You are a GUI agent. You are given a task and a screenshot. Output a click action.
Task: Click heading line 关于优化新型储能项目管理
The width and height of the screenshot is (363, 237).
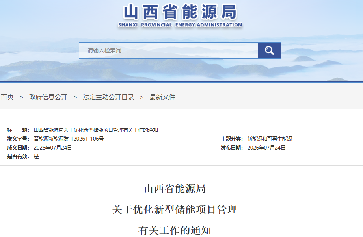click(175, 209)
